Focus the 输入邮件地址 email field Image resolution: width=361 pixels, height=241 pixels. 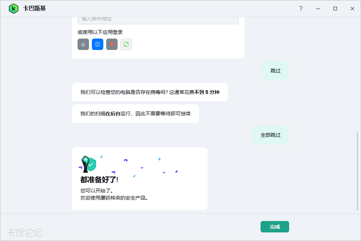158,20
